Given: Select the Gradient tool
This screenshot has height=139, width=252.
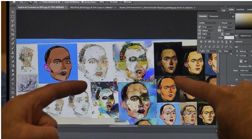Looking at the screenshot, I should click(13, 66).
